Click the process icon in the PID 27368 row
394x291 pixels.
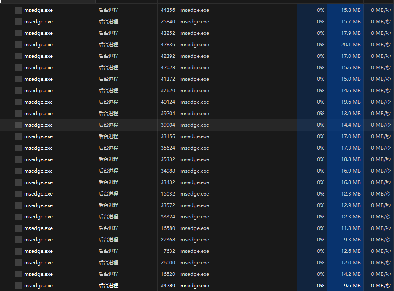pos(18,240)
